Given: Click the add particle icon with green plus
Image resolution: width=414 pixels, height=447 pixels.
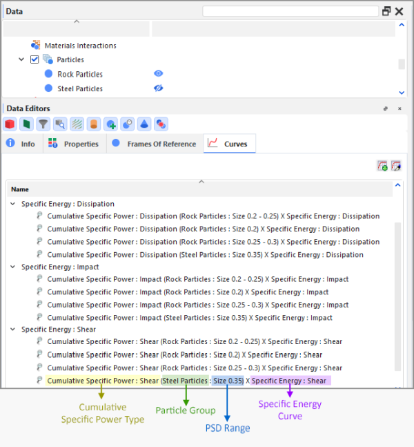Looking at the screenshot, I should [x=110, y=124].
